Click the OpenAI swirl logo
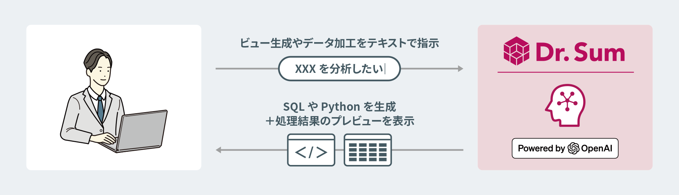679x195 pixels. (573, 148)
